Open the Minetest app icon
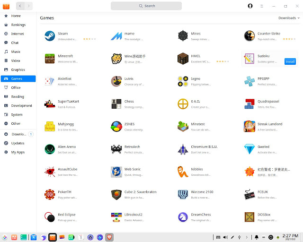The width and height of the screenshot is (303, 242). tap(183, 127)
